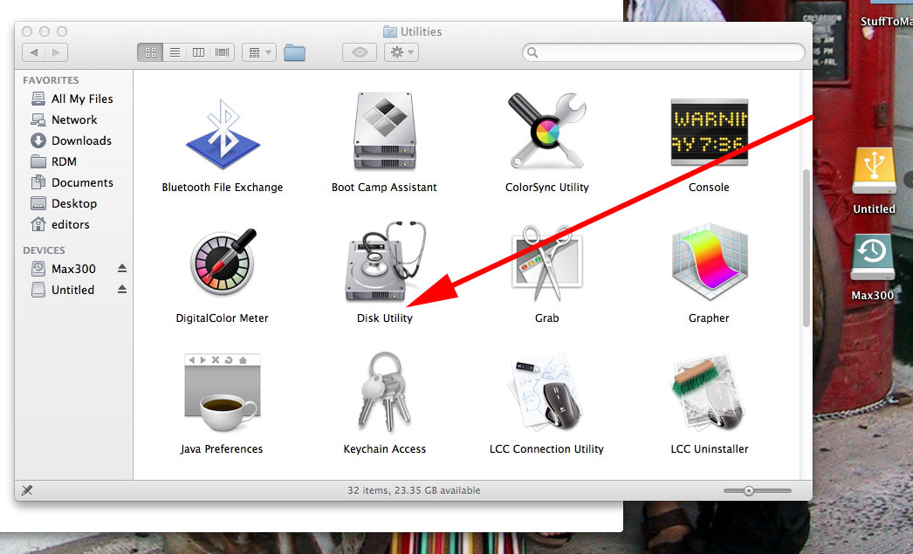Click the Keychain Access label
The image size is (913, 554).
tap(385, 449)
